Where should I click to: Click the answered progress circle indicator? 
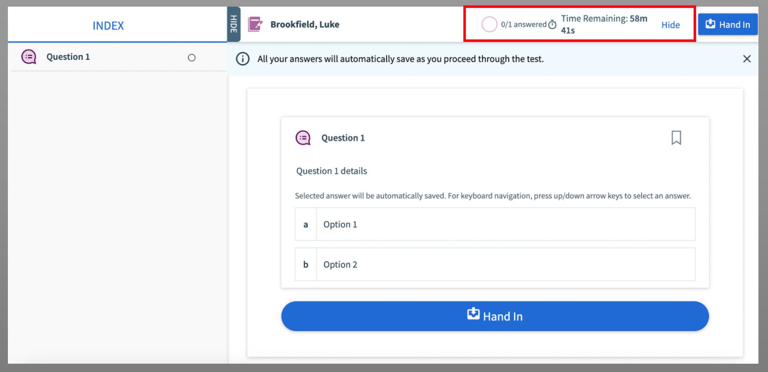pos(489,24)
